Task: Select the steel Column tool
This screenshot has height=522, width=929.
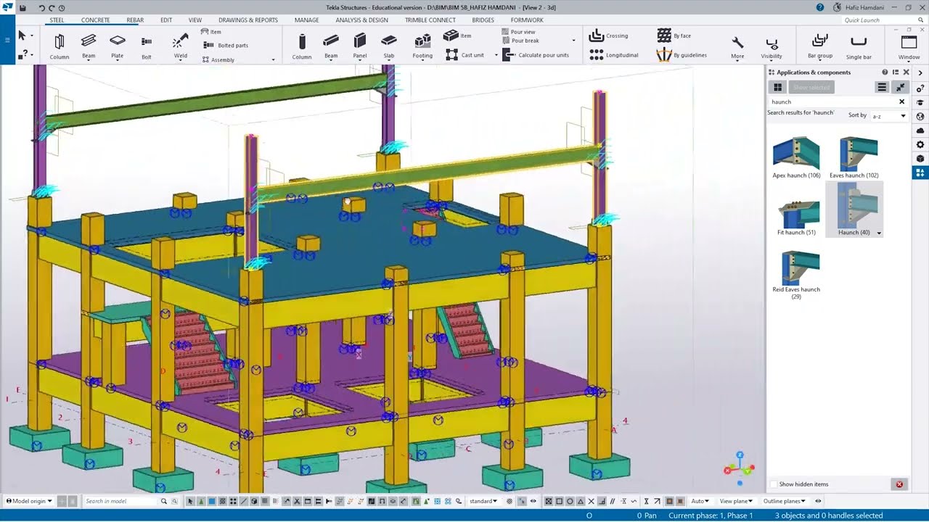Action: (60, 46)
